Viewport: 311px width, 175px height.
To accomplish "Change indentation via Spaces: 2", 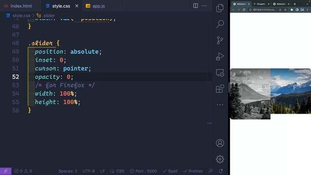I will tap(68, 171).
